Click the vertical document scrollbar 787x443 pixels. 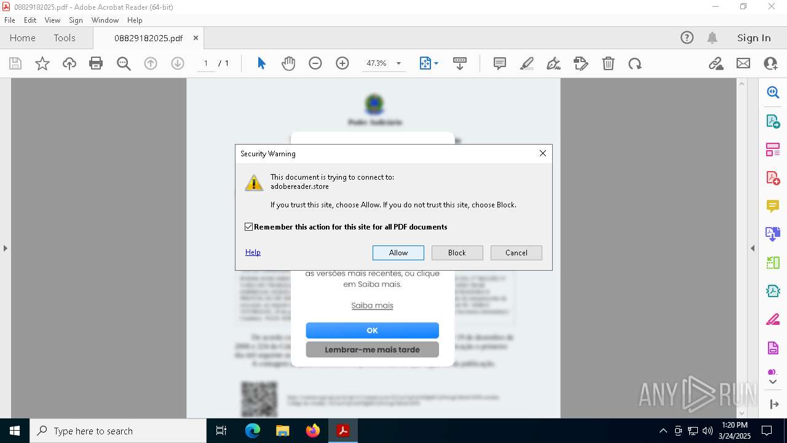click(742, 248)
